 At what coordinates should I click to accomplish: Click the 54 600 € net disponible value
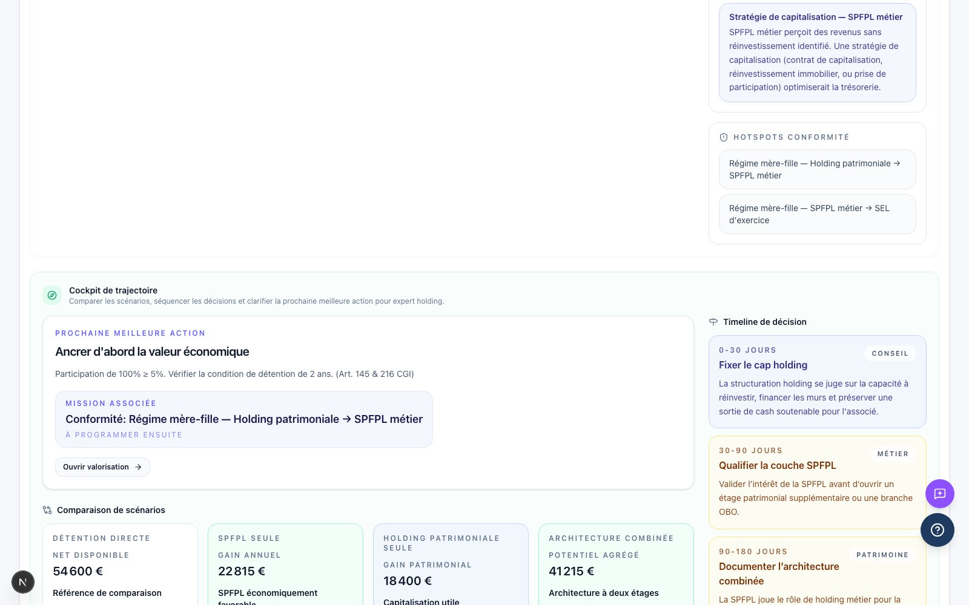point(78,571)
